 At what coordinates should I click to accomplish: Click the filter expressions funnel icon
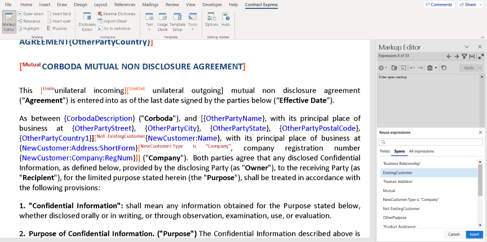(464, 56)
